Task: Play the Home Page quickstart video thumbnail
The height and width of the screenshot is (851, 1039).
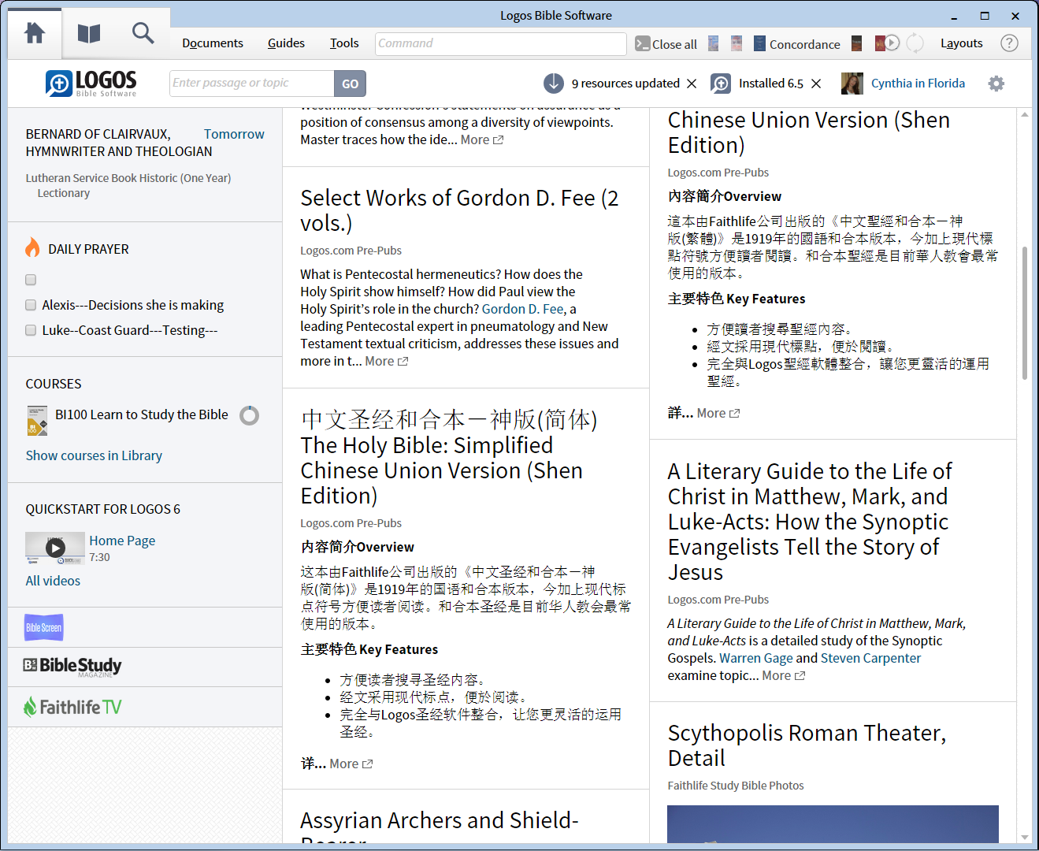Action: (55, 548)
